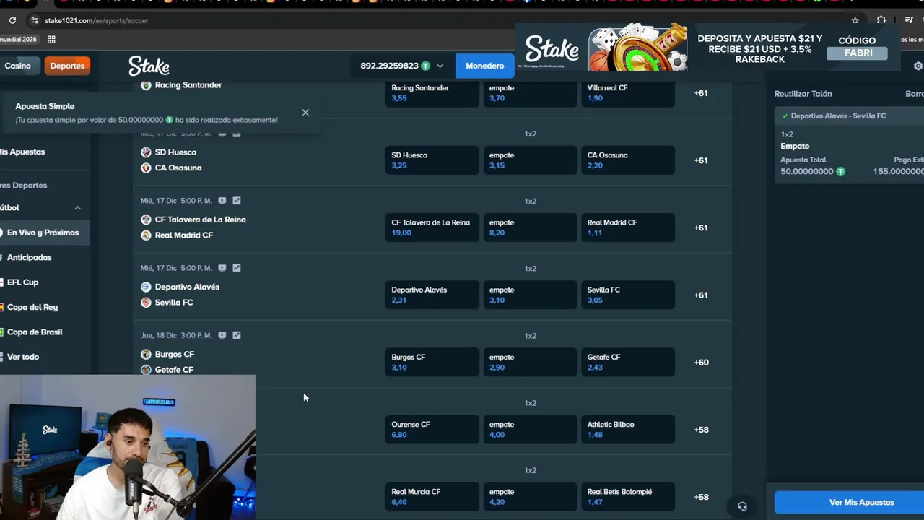Open +61 markets for Huesca vs Osasuna

coord(701,160)
